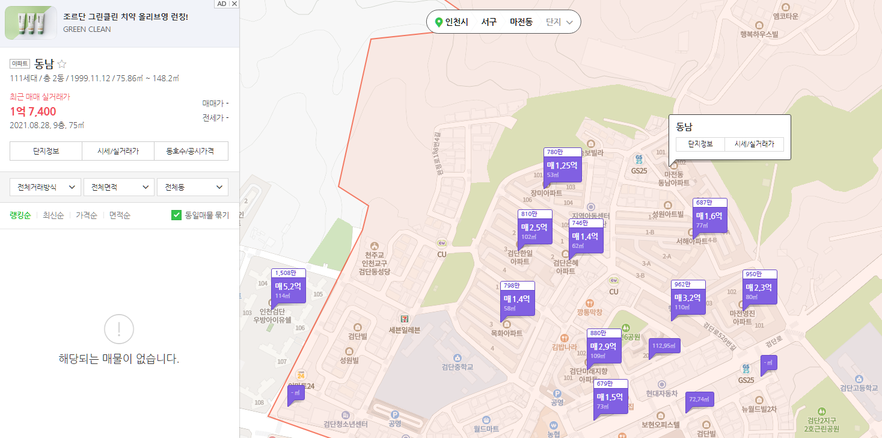
Task: Click the subway icon beside 검단청소년센터
Action: [x=346, y=415]
